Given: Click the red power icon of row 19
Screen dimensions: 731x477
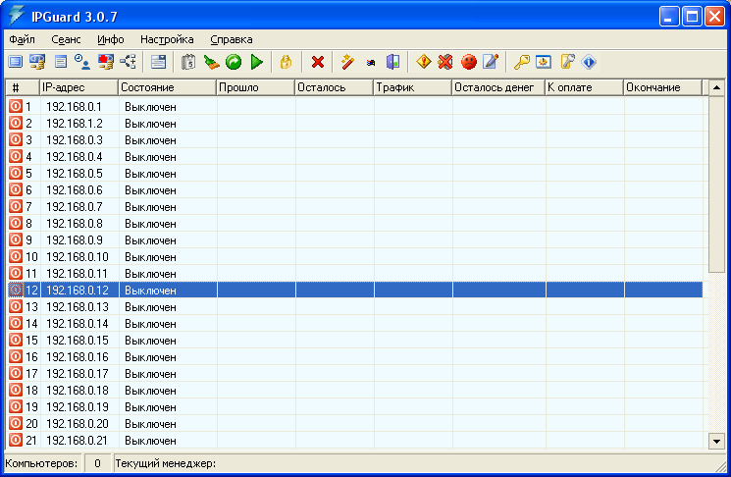Looking at the screenshot, I should pyautogui.click(x=16, y=406).
